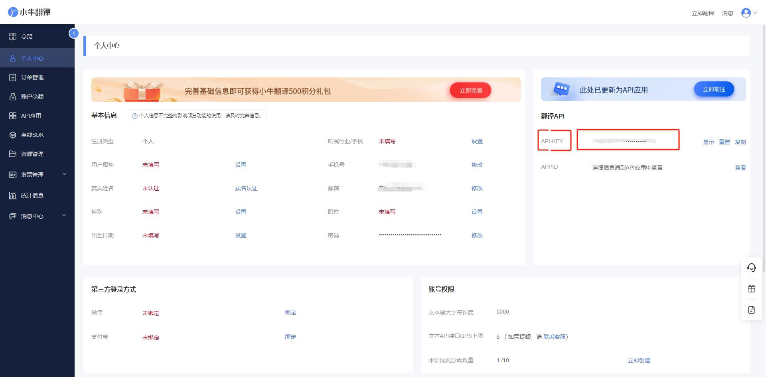Click 查看 next to APPID
This screenshot has width=766, height=377.
pos(740,168)
